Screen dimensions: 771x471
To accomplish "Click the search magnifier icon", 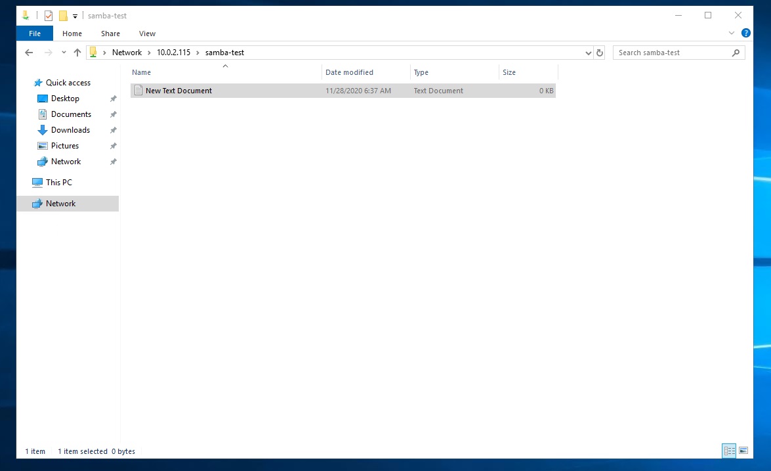I will [x=736, y=53].
